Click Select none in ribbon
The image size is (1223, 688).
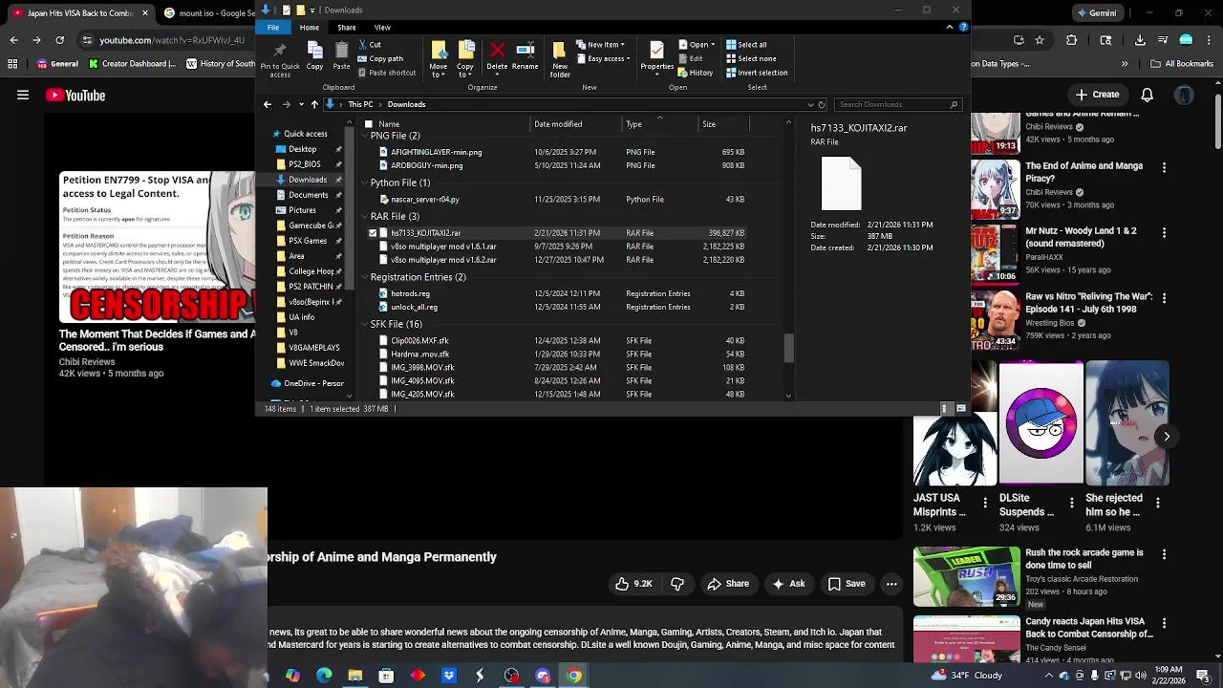click(x=750, y=59)
